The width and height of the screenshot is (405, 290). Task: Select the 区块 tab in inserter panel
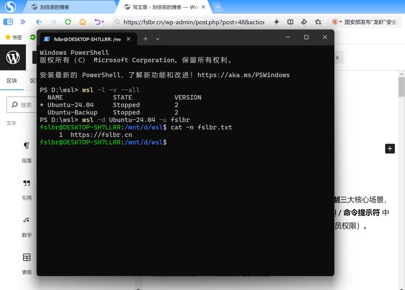point(12,81)
